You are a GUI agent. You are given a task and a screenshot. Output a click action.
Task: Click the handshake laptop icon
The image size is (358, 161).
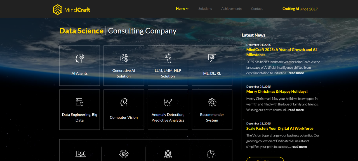pos(81,154)
